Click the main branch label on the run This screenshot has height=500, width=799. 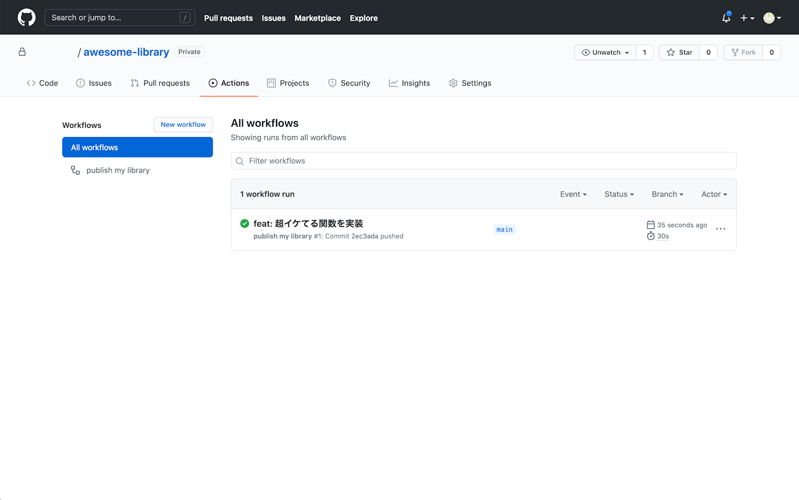tap(504, 229)
